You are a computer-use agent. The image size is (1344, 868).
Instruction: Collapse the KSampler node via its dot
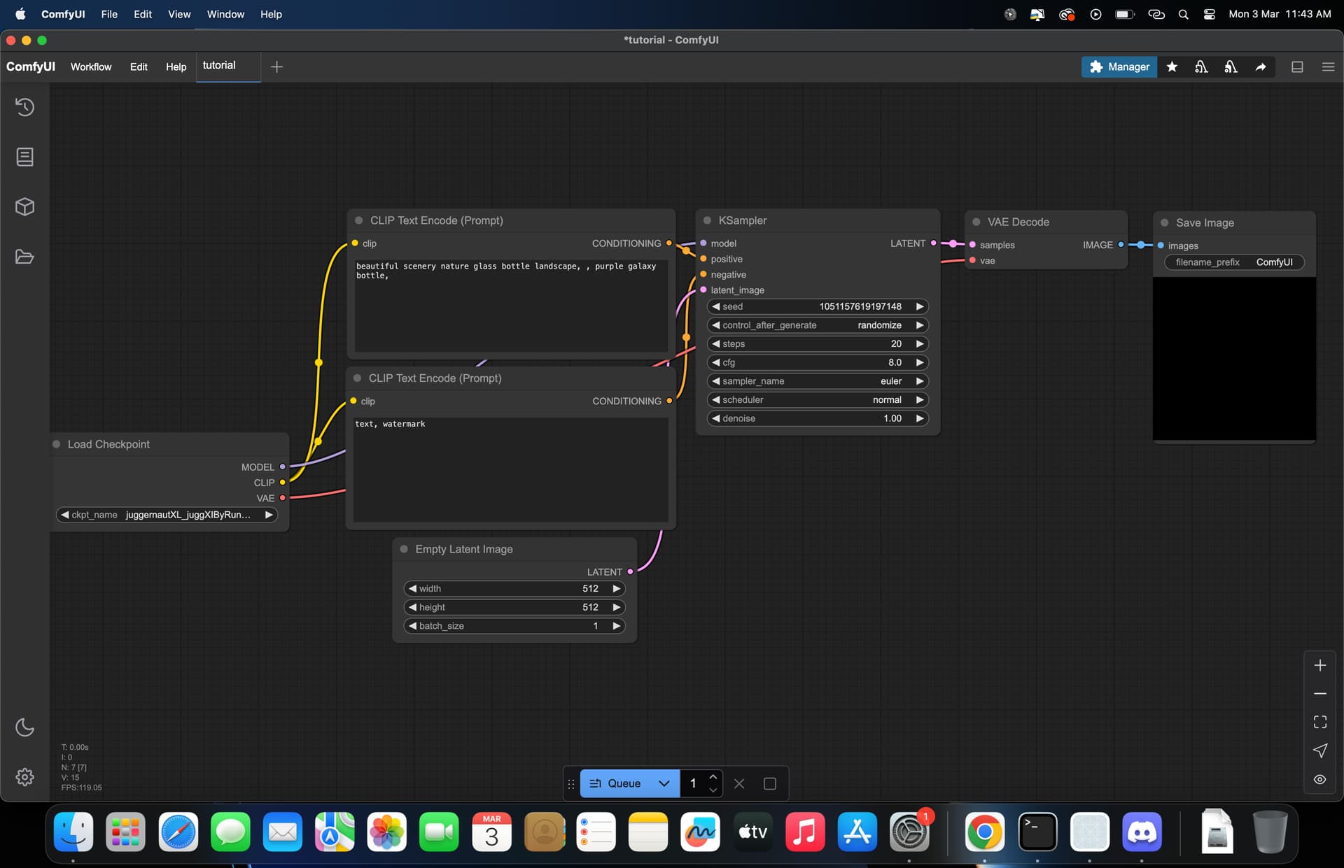tap(707, 220)
